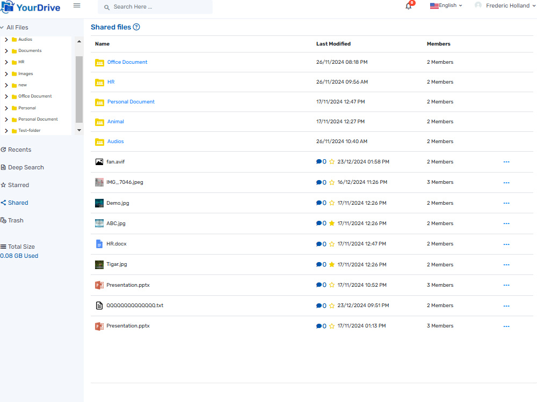Star the Presentation.pptx modified 10:52 PM
This screenshot has height=402, width=537.
pyautogui.click(x=331, y=285)
